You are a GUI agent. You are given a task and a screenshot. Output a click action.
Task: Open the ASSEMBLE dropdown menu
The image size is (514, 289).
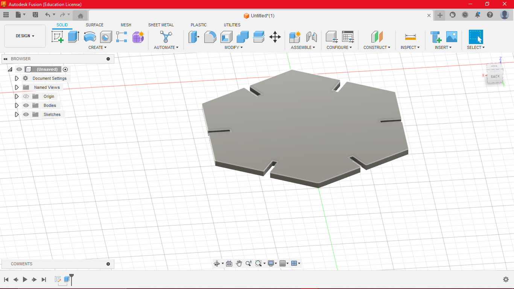click(303, 47)
